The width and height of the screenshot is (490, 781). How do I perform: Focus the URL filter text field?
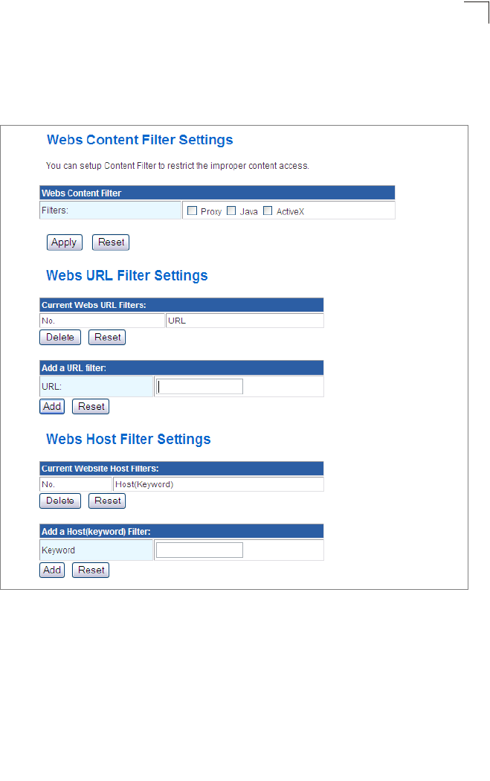(200, 387)
